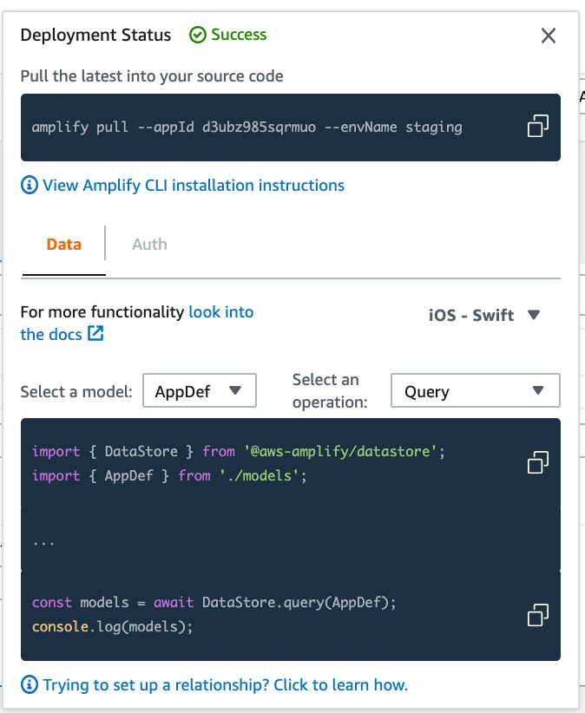Close the Deployment Status dialog

click(548, 36)
